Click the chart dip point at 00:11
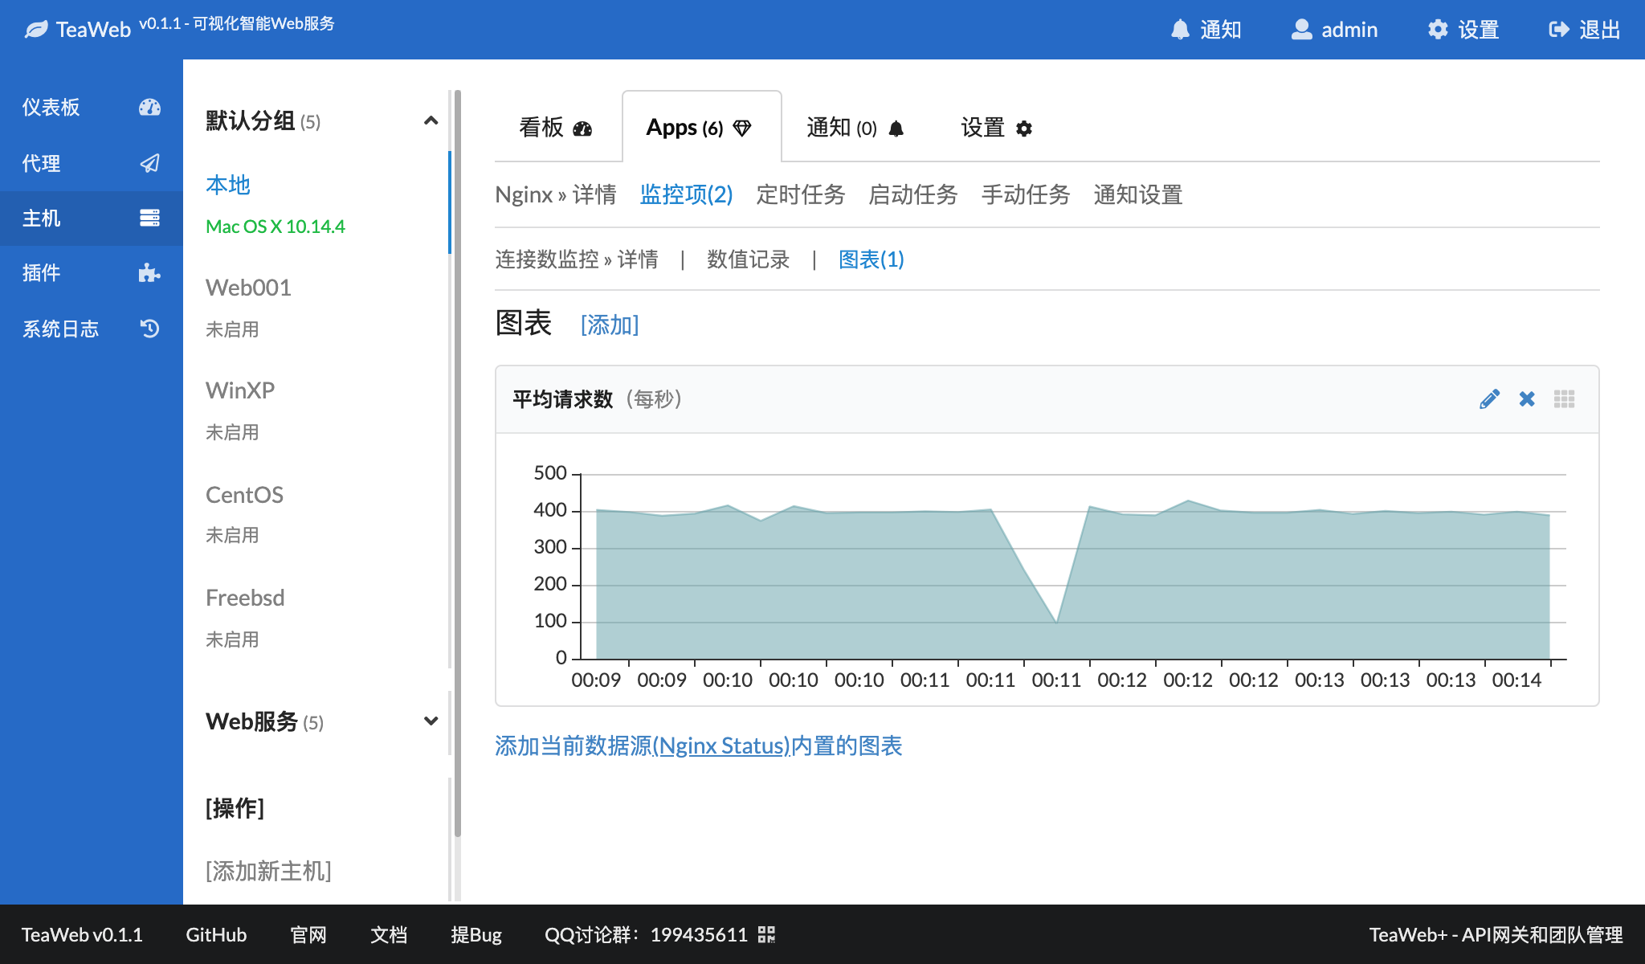The width and height of the screenshot is (1645, 964). 1056,623
